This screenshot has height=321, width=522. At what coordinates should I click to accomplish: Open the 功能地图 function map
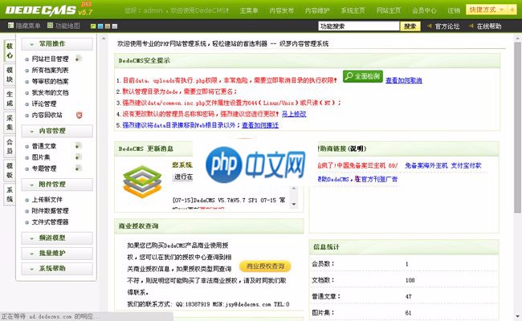[63, 26]
